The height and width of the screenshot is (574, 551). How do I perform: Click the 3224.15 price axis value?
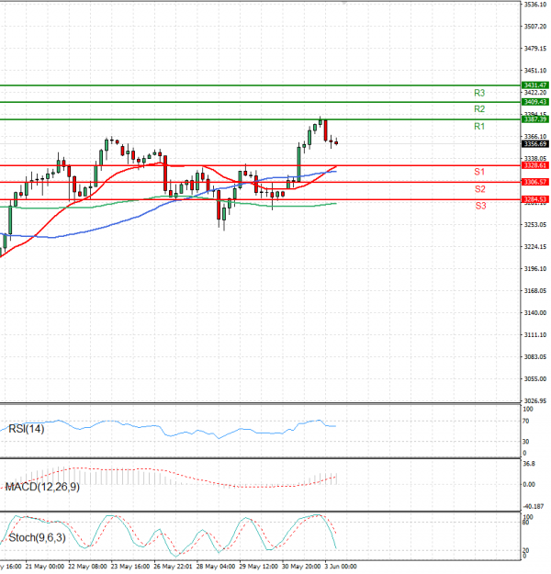coord(535,247)
